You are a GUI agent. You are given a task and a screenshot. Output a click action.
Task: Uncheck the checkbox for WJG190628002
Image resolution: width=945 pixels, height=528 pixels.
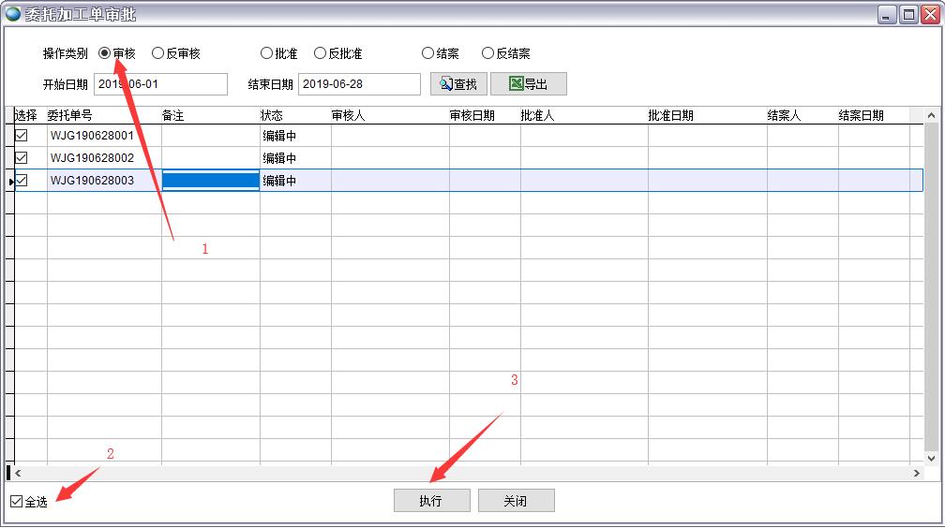click(x=22, y=158)
